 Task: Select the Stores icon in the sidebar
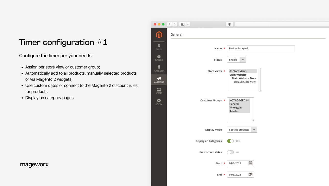[x=159, y=90]
